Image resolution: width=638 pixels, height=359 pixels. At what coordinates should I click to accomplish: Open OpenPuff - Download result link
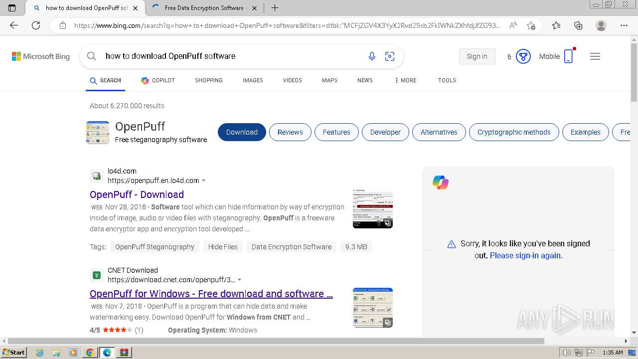pyautogui.click(x=137, y=194)
